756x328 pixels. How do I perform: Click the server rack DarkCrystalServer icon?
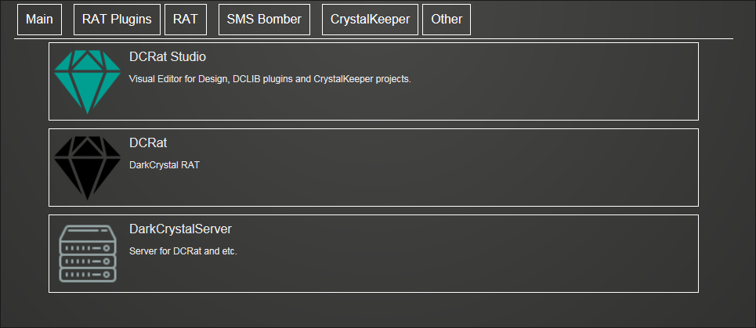point(87,254)
